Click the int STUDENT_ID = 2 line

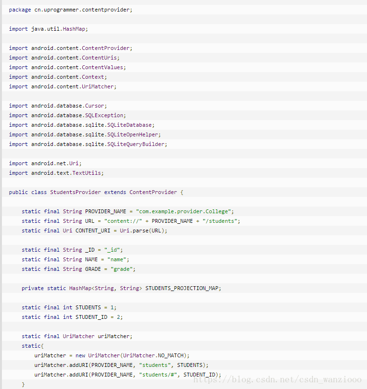tap(72, 317)
